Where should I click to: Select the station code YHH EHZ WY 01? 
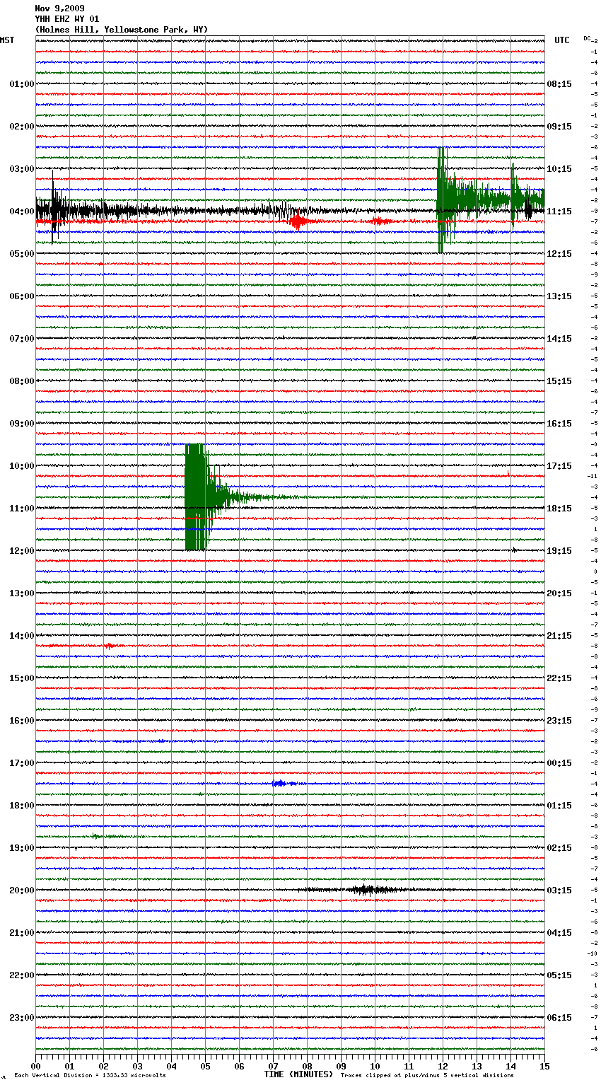tap(67, 19)
